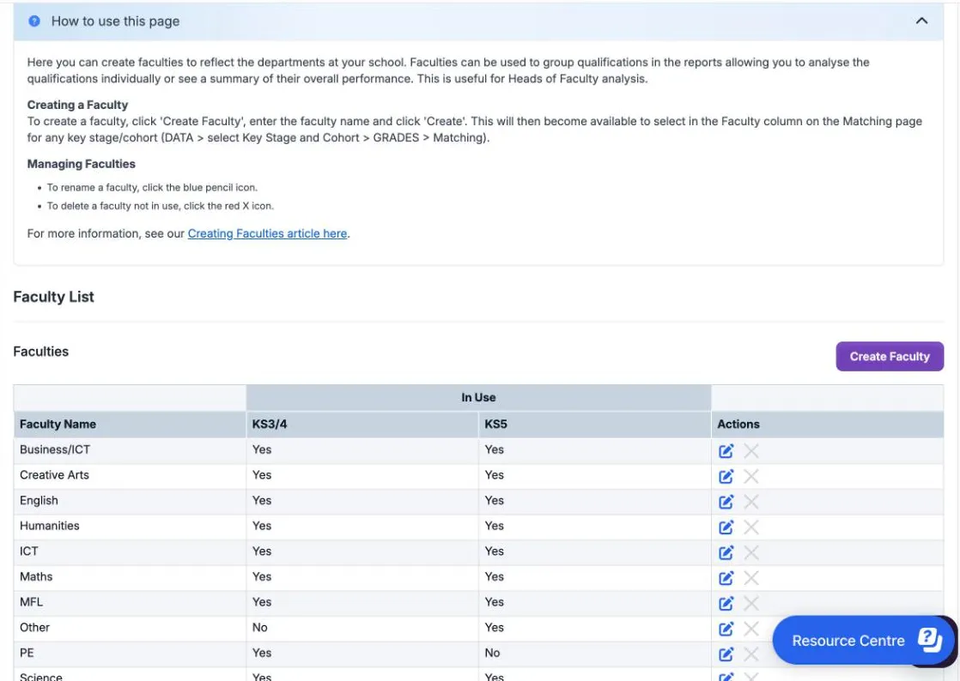Click the delete X for Creative Arts
The image size is (960, 681).
[751, 477]
